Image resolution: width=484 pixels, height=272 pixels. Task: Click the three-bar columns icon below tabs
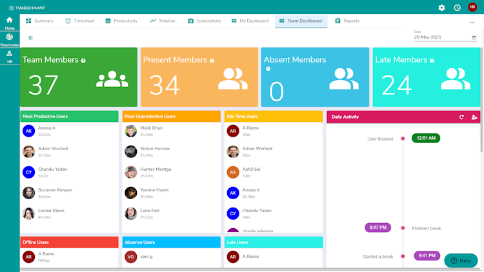pyautogui.click(x=30, y=37)
